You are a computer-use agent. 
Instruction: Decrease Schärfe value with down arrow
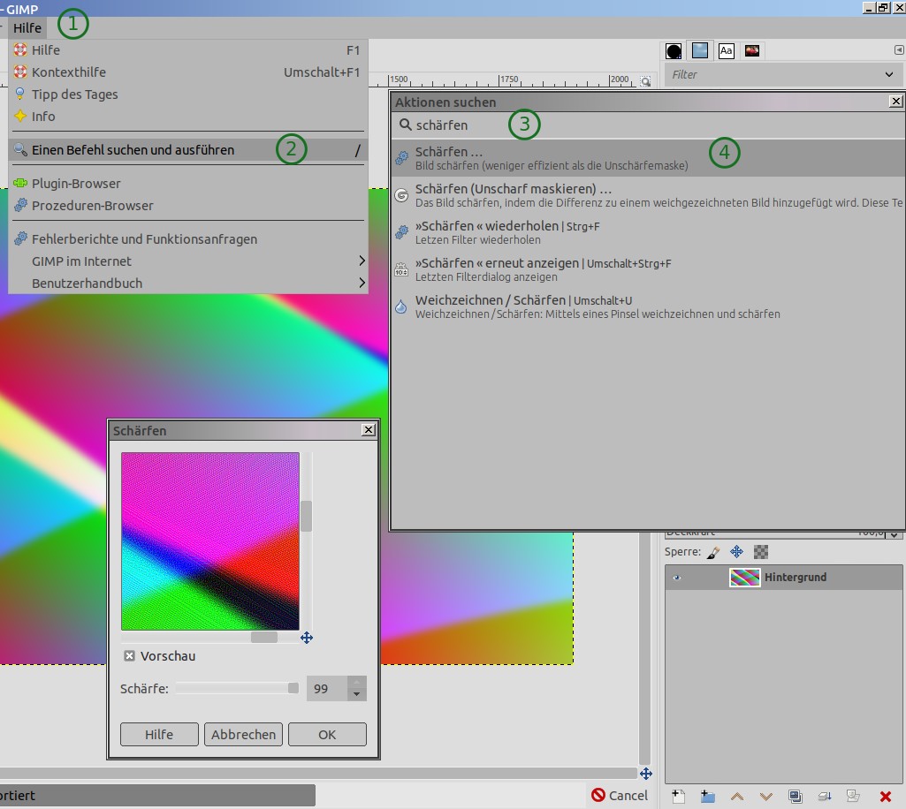[x=356, y=694]
